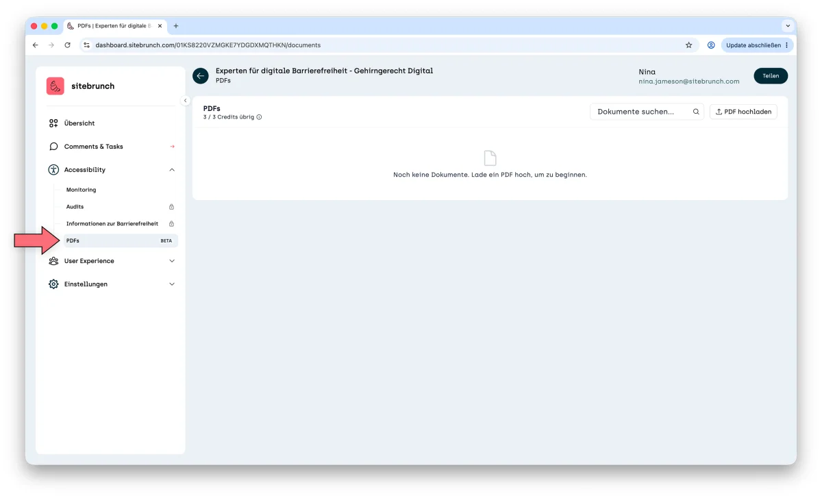Reload the page in the browser
The width and height of the screenshot is (822, 498).
point(67,45)
